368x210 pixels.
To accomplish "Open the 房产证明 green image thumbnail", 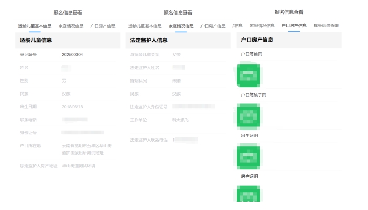I will [x=248, y=194].
